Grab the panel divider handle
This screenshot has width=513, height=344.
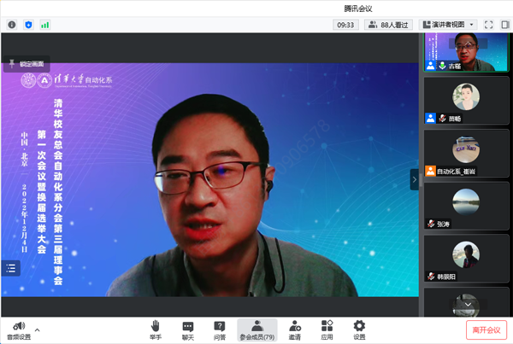(421, 179)
